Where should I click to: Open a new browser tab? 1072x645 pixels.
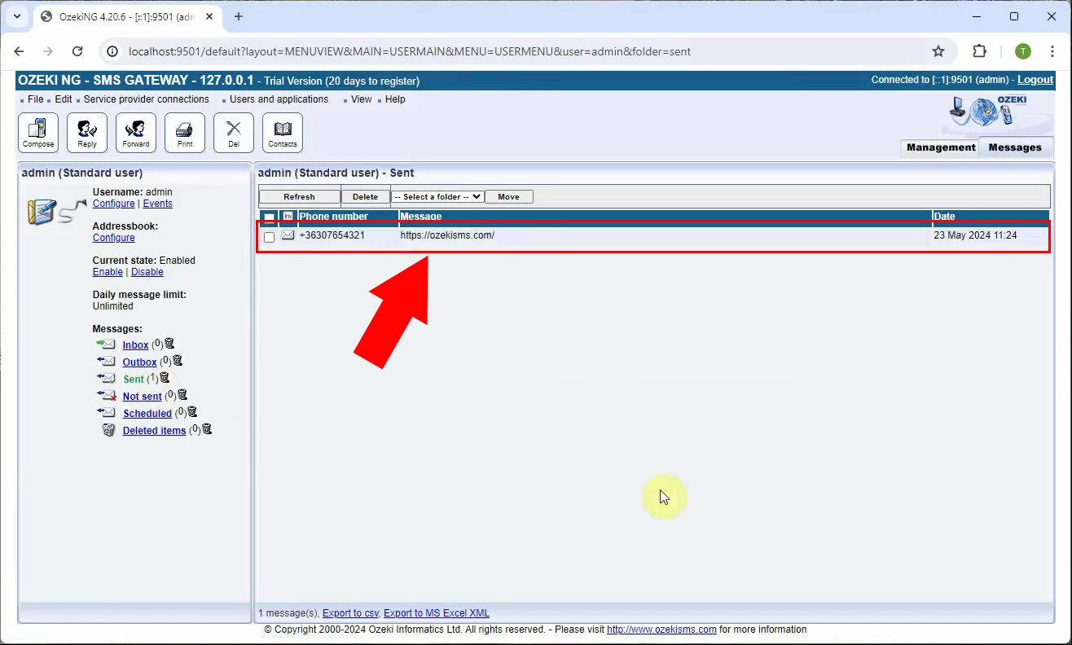pyautogui.click(x=239, y=16)
